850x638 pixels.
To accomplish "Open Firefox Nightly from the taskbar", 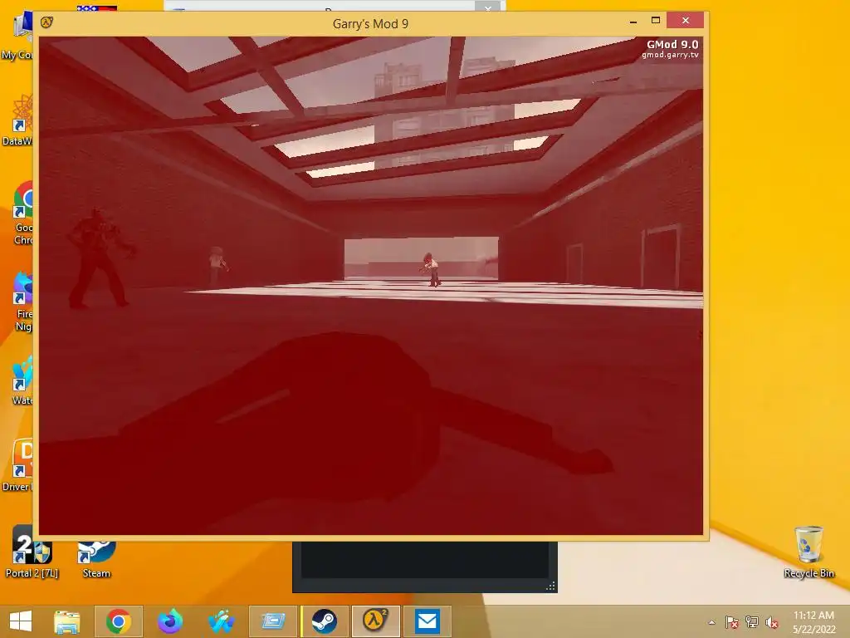I will 169,621.
